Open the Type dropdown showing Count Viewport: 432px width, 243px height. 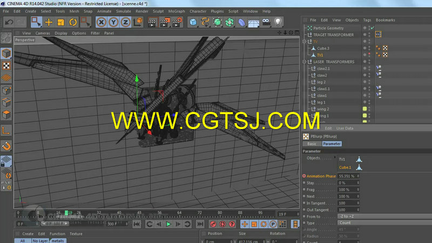point(384,222)
